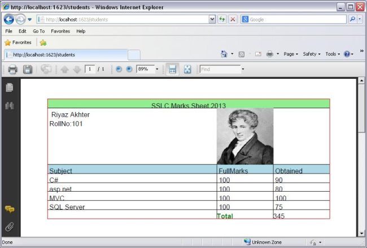Add page to Favorites bar icon
Image resolution: width=367 pixels, height=248 pixels.
[x=43, y=42]
